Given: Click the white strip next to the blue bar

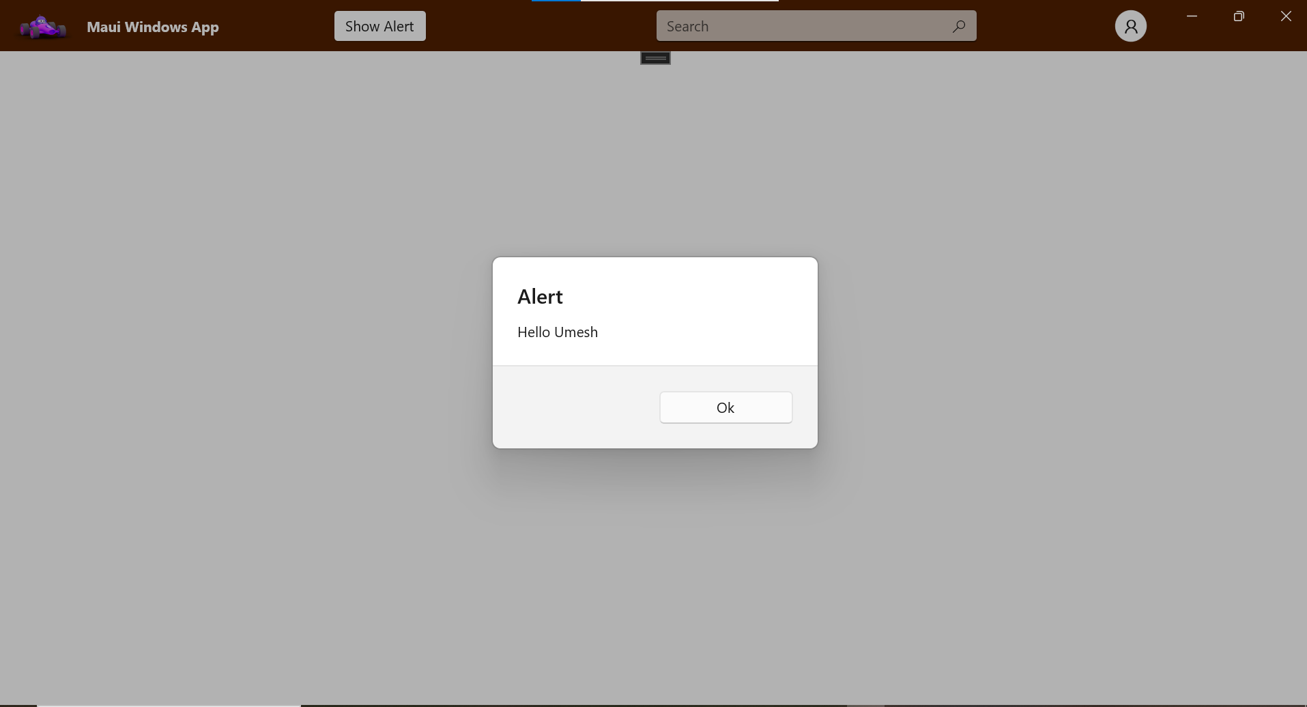Looking at the screenshot, I should point(683,1).
